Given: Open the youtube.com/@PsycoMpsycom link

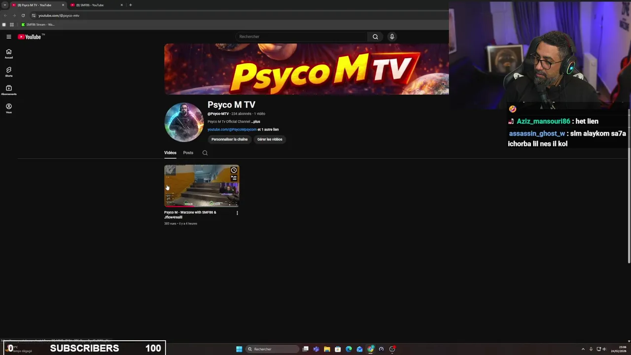Looking at the screenshot, I should click(232, 130).
